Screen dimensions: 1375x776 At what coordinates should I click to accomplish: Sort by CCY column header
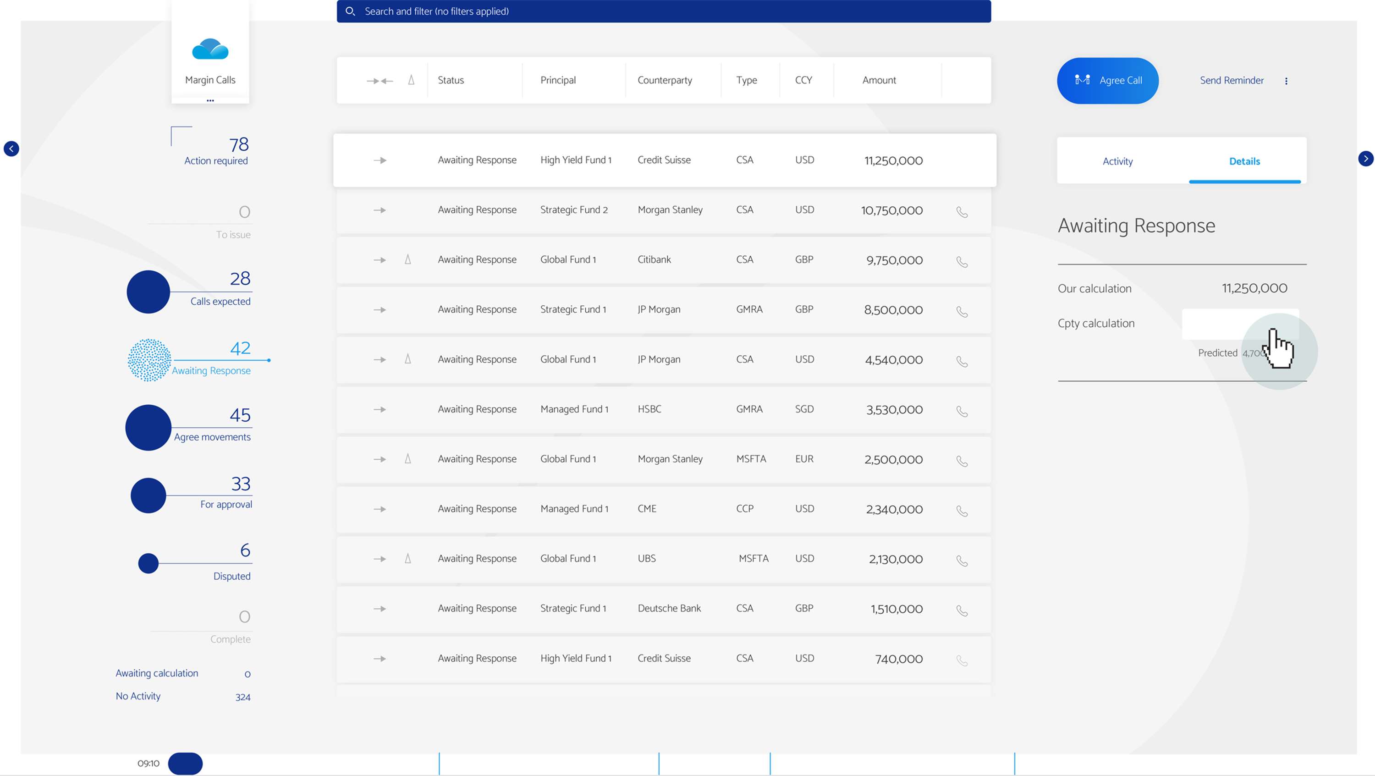(x=803, y=80)
